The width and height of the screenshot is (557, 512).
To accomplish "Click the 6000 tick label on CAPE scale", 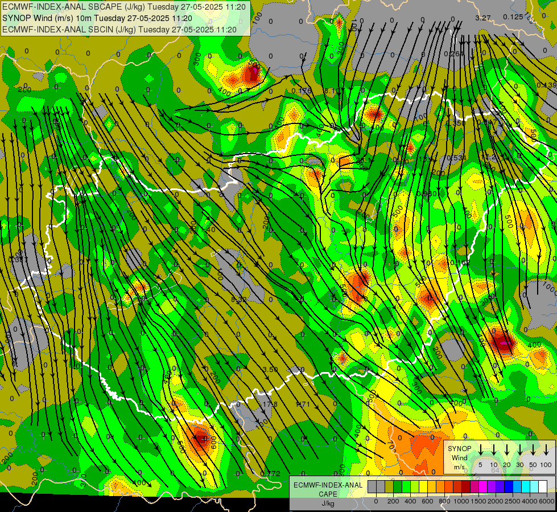I will (547, 501).
